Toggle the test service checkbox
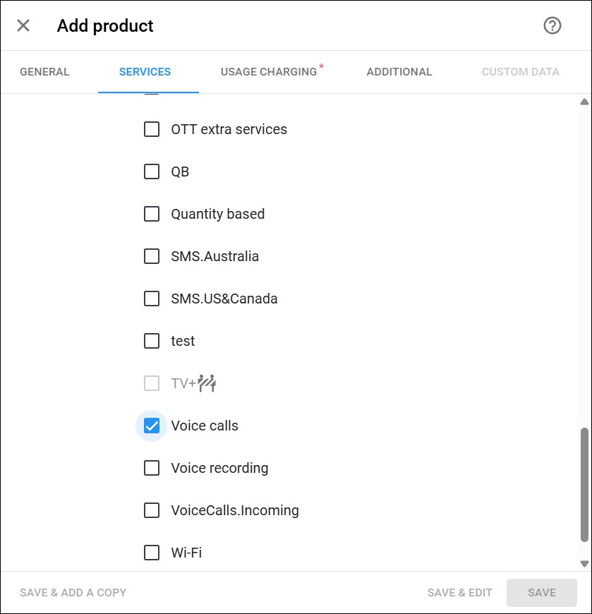 pyautogui.click(x=152, y=341)
